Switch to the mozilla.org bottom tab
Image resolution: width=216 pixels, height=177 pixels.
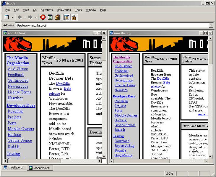(x=14, y=168)
